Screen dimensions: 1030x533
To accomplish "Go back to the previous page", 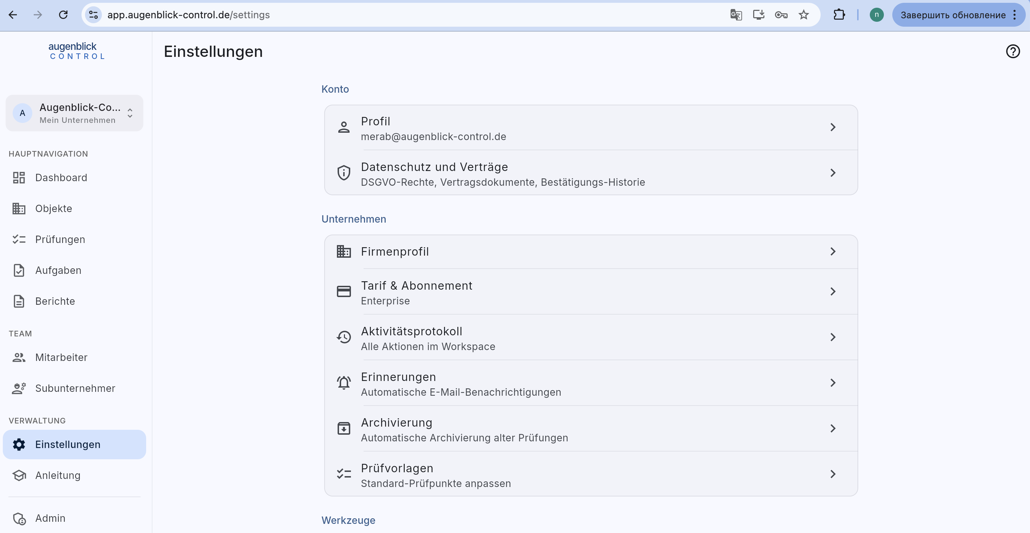I will point(13,15).
